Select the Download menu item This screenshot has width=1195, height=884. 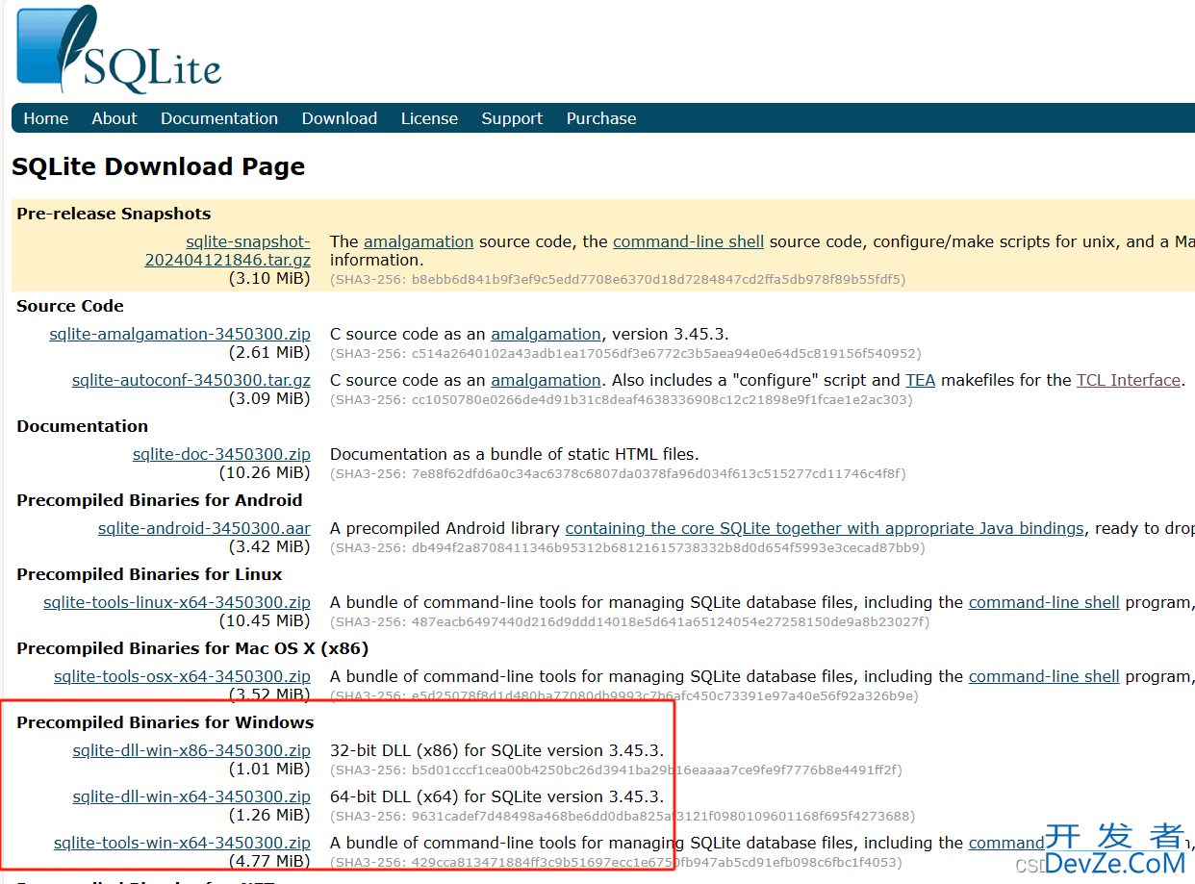(340, 118)
